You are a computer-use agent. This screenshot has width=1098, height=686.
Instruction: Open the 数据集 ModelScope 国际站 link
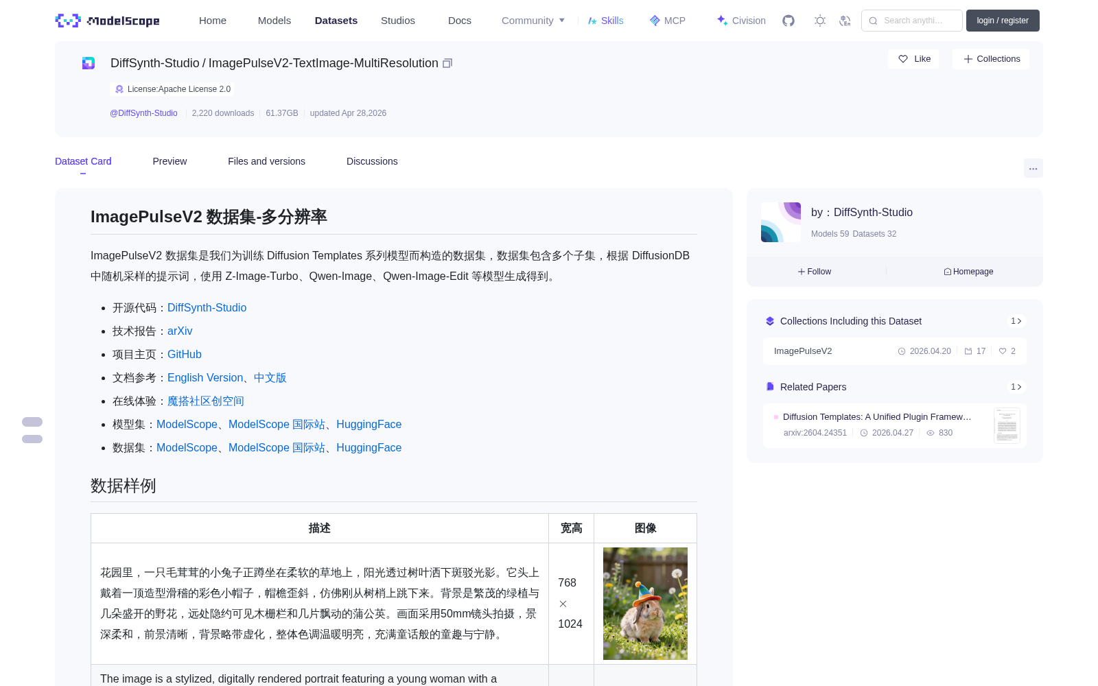(x=277, y=448)
